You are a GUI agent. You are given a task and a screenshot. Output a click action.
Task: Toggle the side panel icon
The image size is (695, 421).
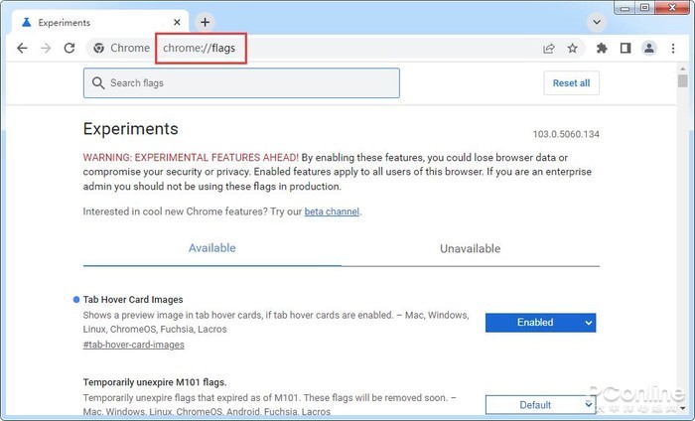pyautogui.click(x=625, y=48)
